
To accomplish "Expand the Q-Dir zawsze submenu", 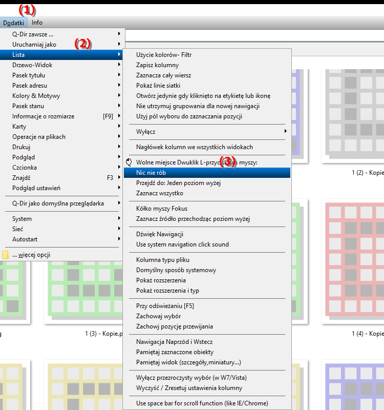I will pos(61,34).
